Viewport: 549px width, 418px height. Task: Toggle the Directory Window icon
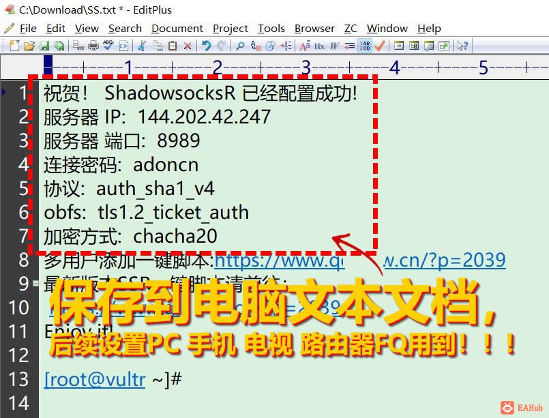click(398, 46)
